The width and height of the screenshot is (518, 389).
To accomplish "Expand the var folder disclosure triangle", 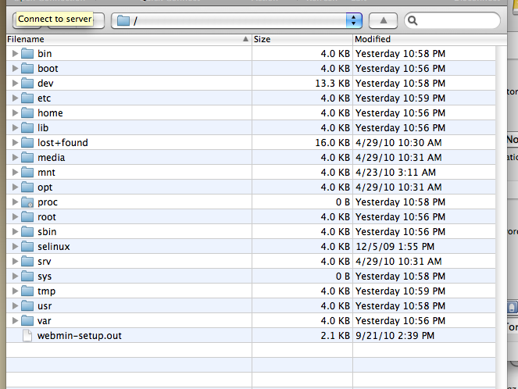I will click(x=15, y=321).
